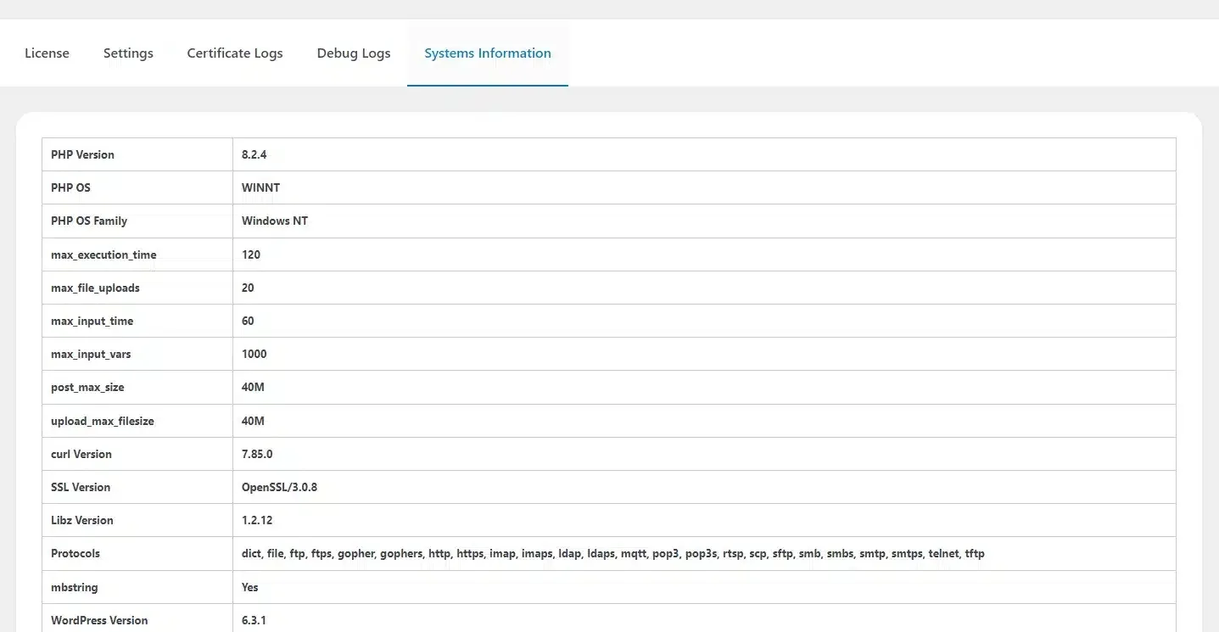Viewport: 1219px width, 632px height.
Task: Click the max_execution_time row label
Action: pos(103,254)
